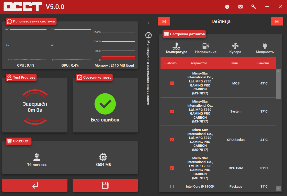This screenshot has width=287, height=196.
Task: Click the System name cell
Action: [236, 112]
